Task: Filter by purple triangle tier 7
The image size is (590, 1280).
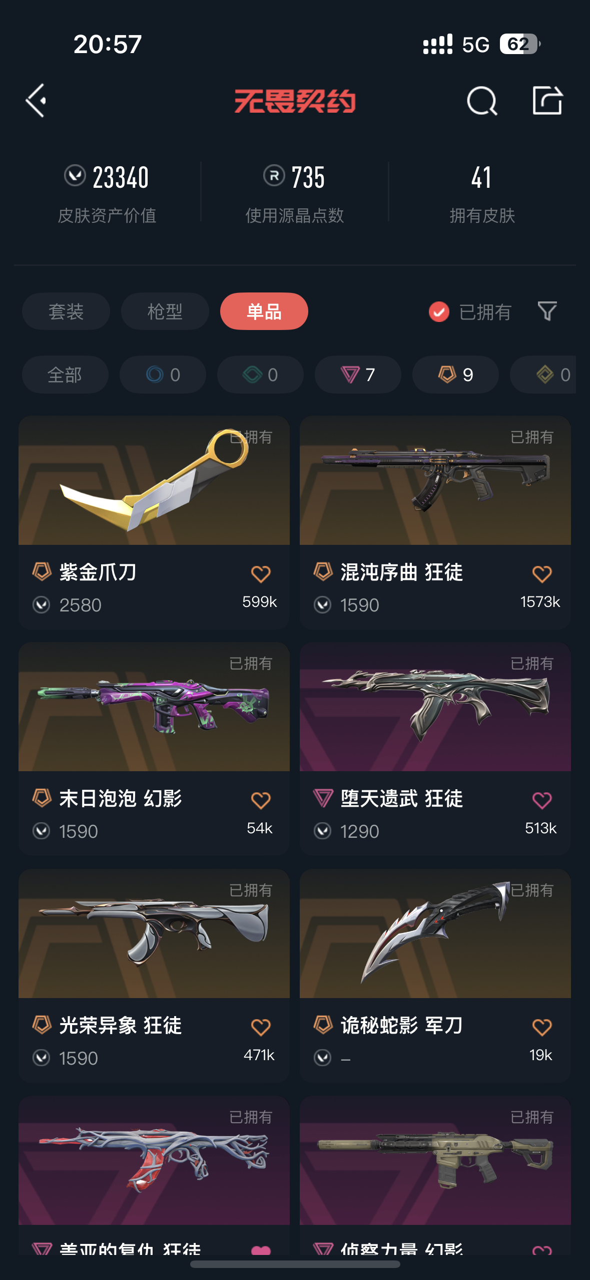Action: (x=358, y=375)
